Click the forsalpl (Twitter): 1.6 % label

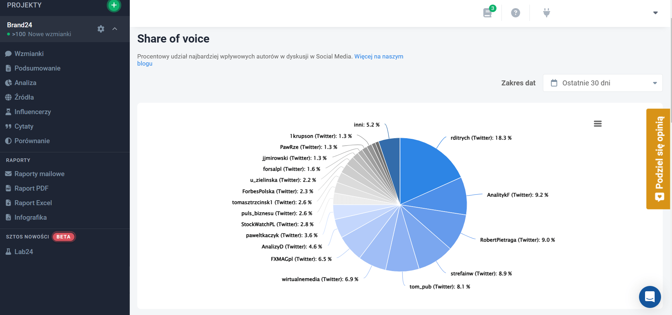click(291, 169)
